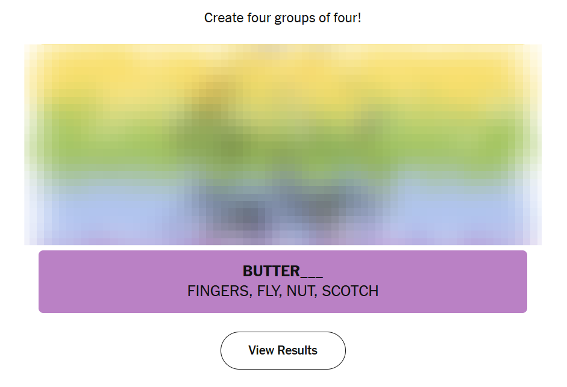Click the word NUT in purple group

(x=301, y=291)
